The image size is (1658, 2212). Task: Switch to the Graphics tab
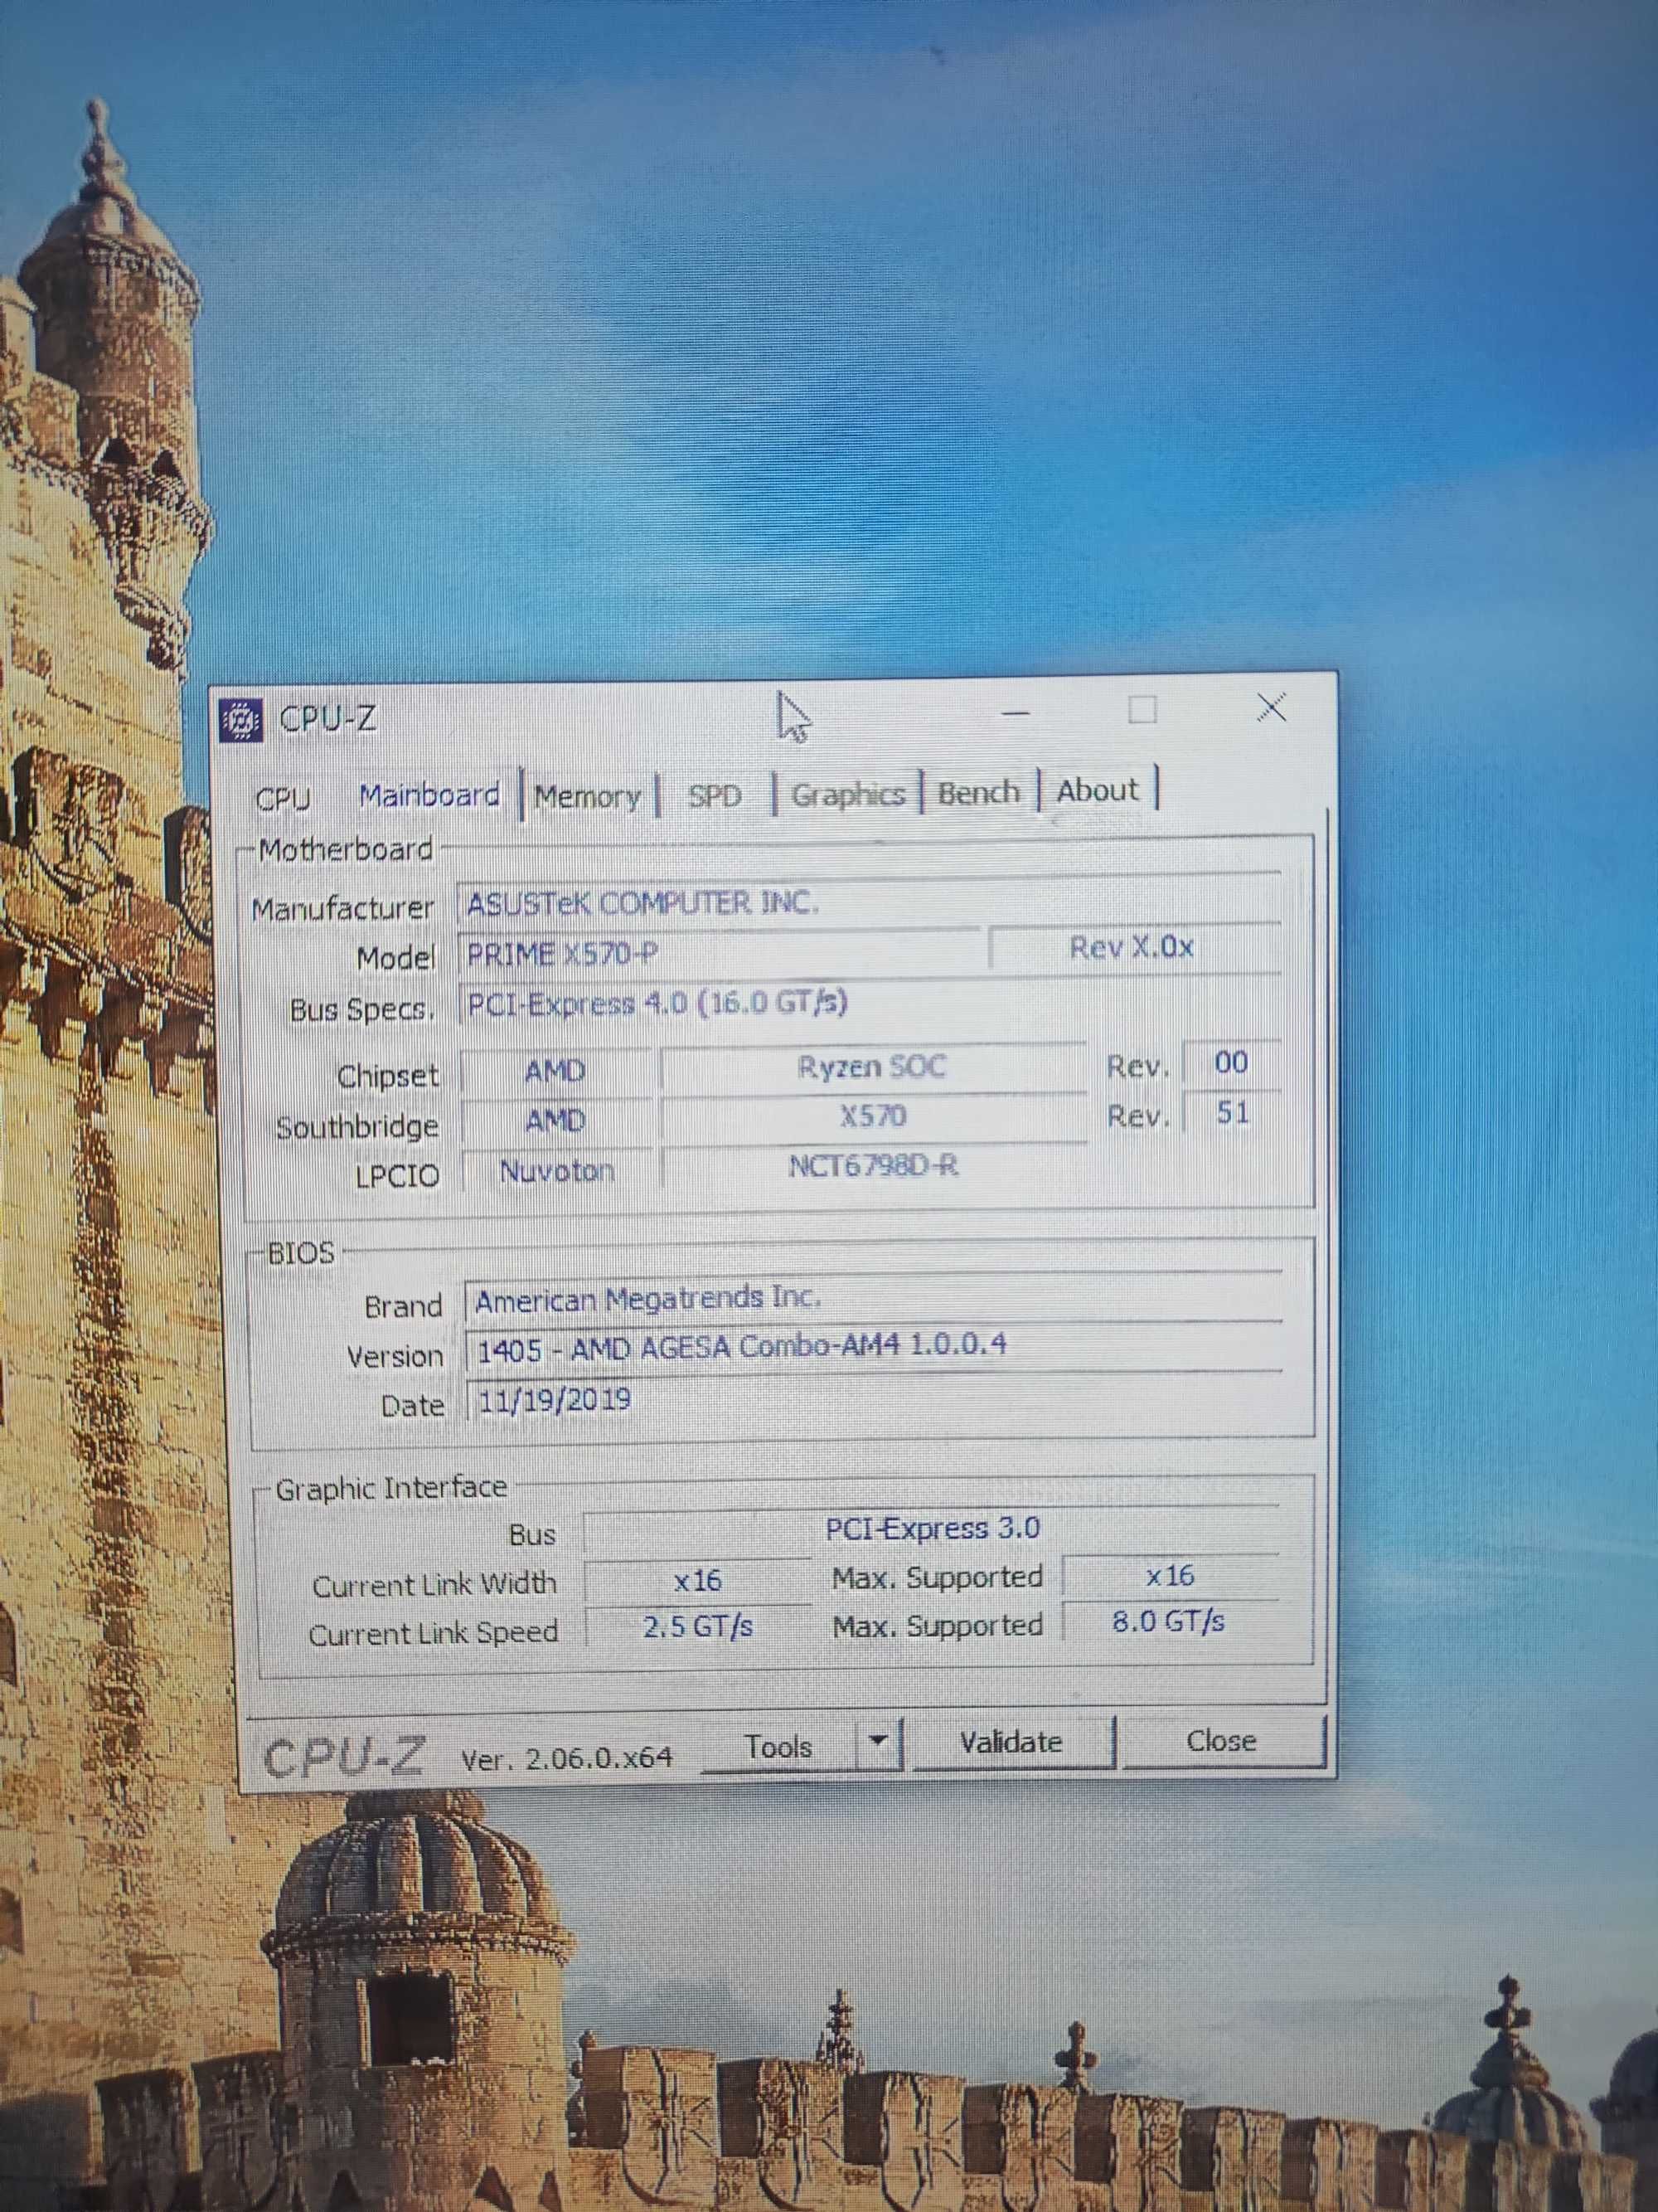pos(847,795)
